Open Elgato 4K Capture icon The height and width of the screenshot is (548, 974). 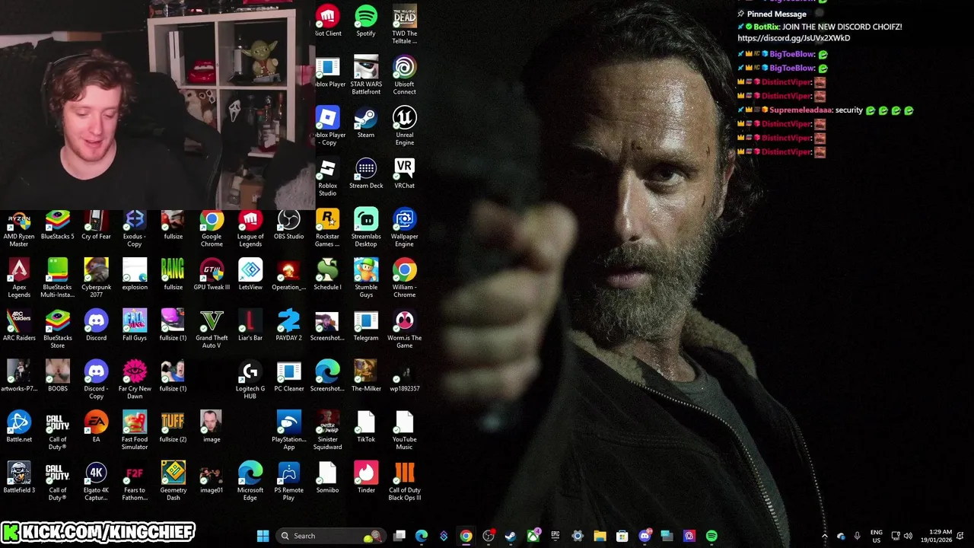96,481
